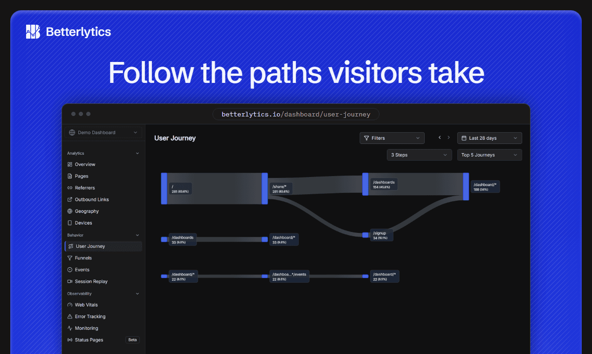This screenshot has width=592, height=354.
Task: Open the Funnels page
Action: click(x=103, y=258)
